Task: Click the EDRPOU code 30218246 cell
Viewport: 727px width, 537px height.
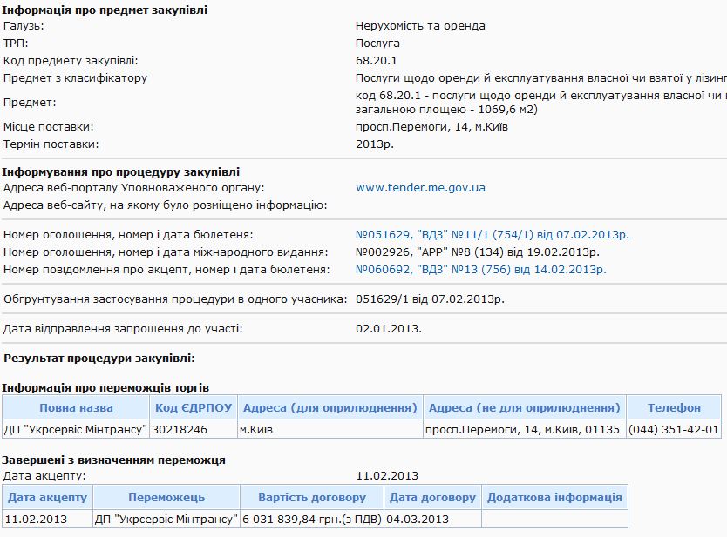Action: [x=179, y=429]
